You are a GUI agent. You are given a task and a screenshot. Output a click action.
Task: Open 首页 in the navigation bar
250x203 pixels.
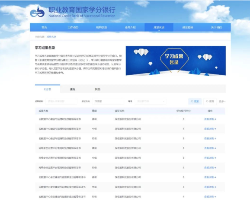coord(44,27)
